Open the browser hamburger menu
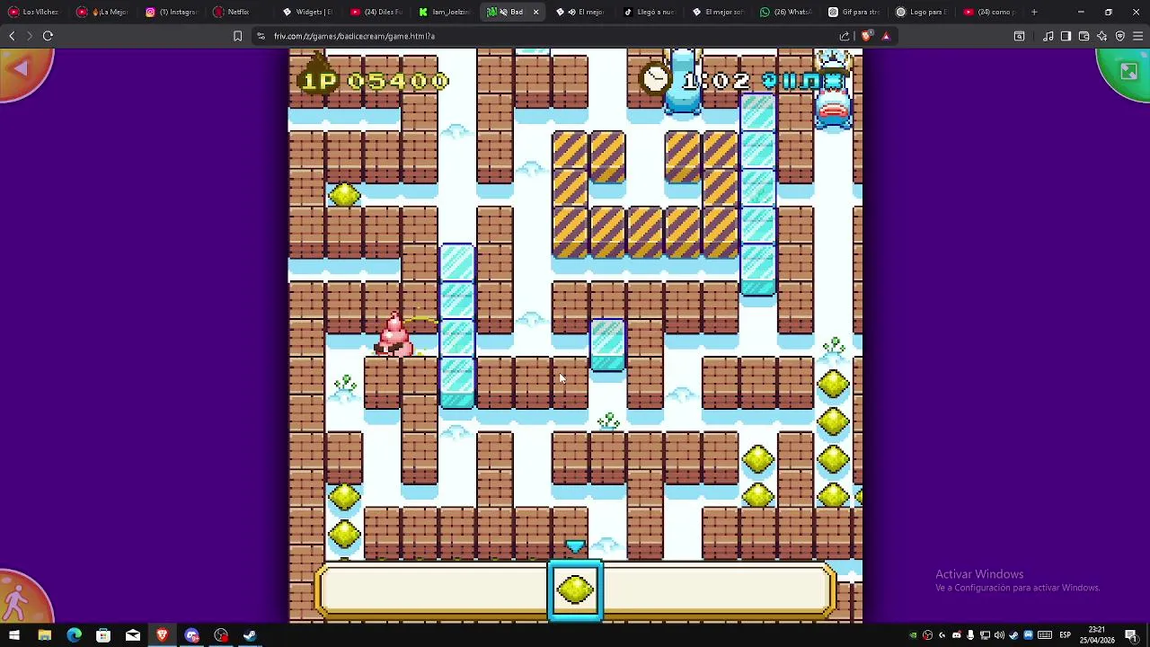The height and width of the screenshot is (647, 1150). coord(1138,36)
